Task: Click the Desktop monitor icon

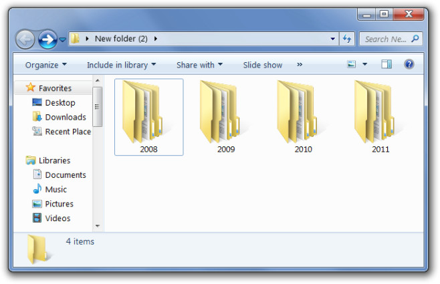Action: pyautogui.click(x=37, y=102)
